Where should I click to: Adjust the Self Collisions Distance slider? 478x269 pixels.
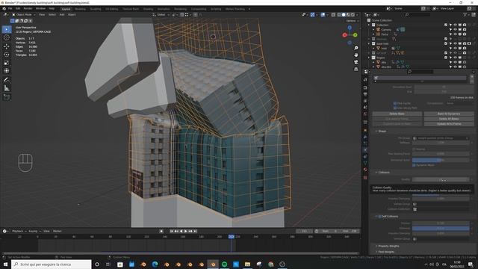(441, 229)
